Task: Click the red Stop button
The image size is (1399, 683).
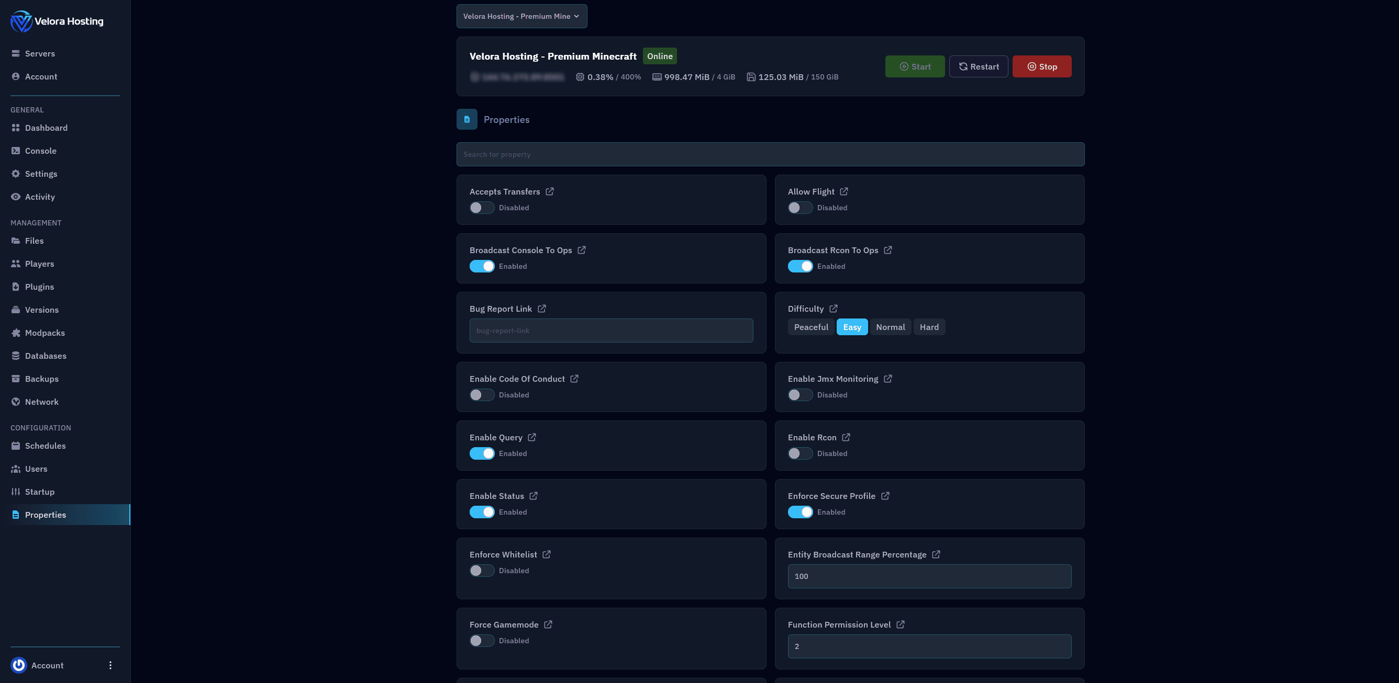Action: pos(1041,67)
